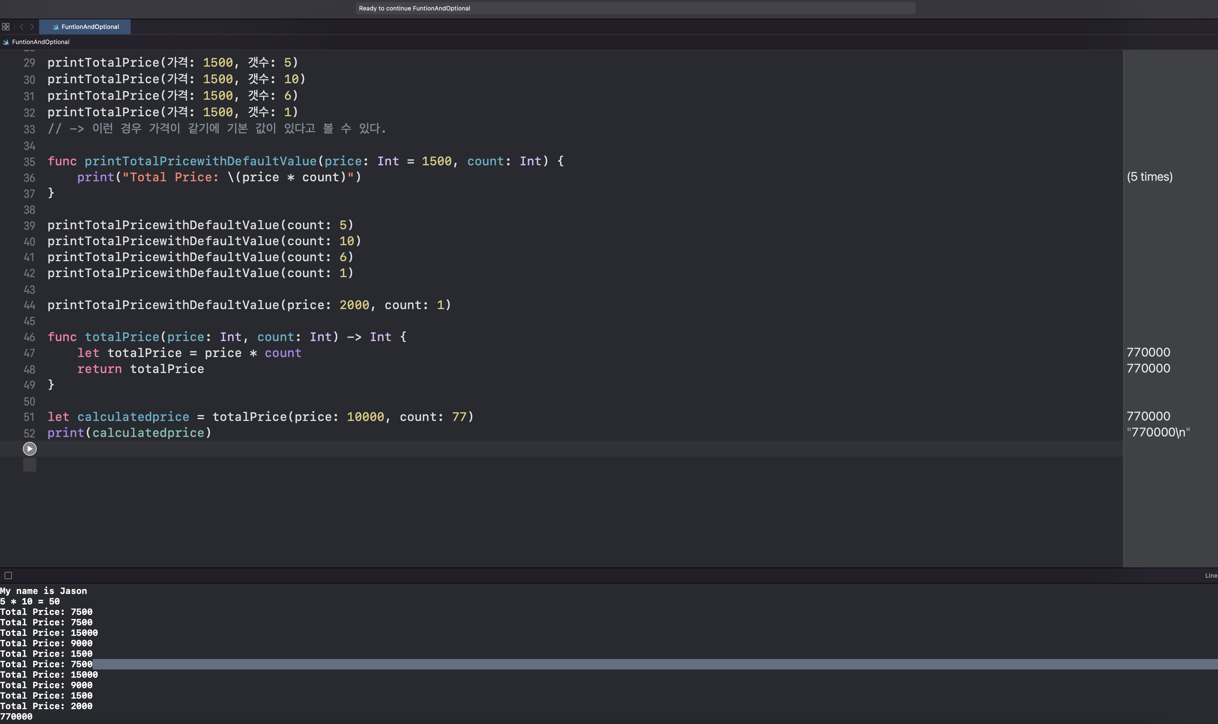The height and width of the screenshot is (724, 1218).
Task: Click the 770000 result beside line 47
Action: 1148,352
